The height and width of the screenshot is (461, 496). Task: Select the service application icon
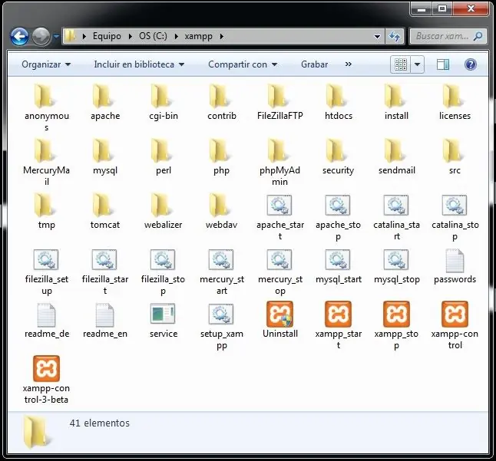(163, 314)
